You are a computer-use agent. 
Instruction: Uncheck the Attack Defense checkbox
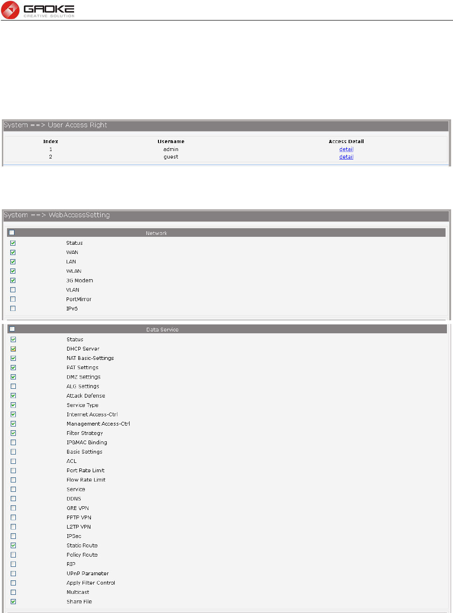[14, 395]
